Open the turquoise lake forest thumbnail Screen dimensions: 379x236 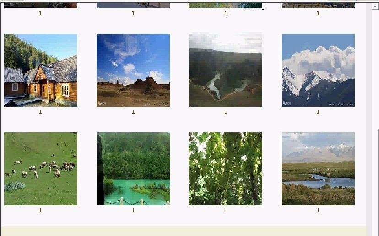pos(133,169)
